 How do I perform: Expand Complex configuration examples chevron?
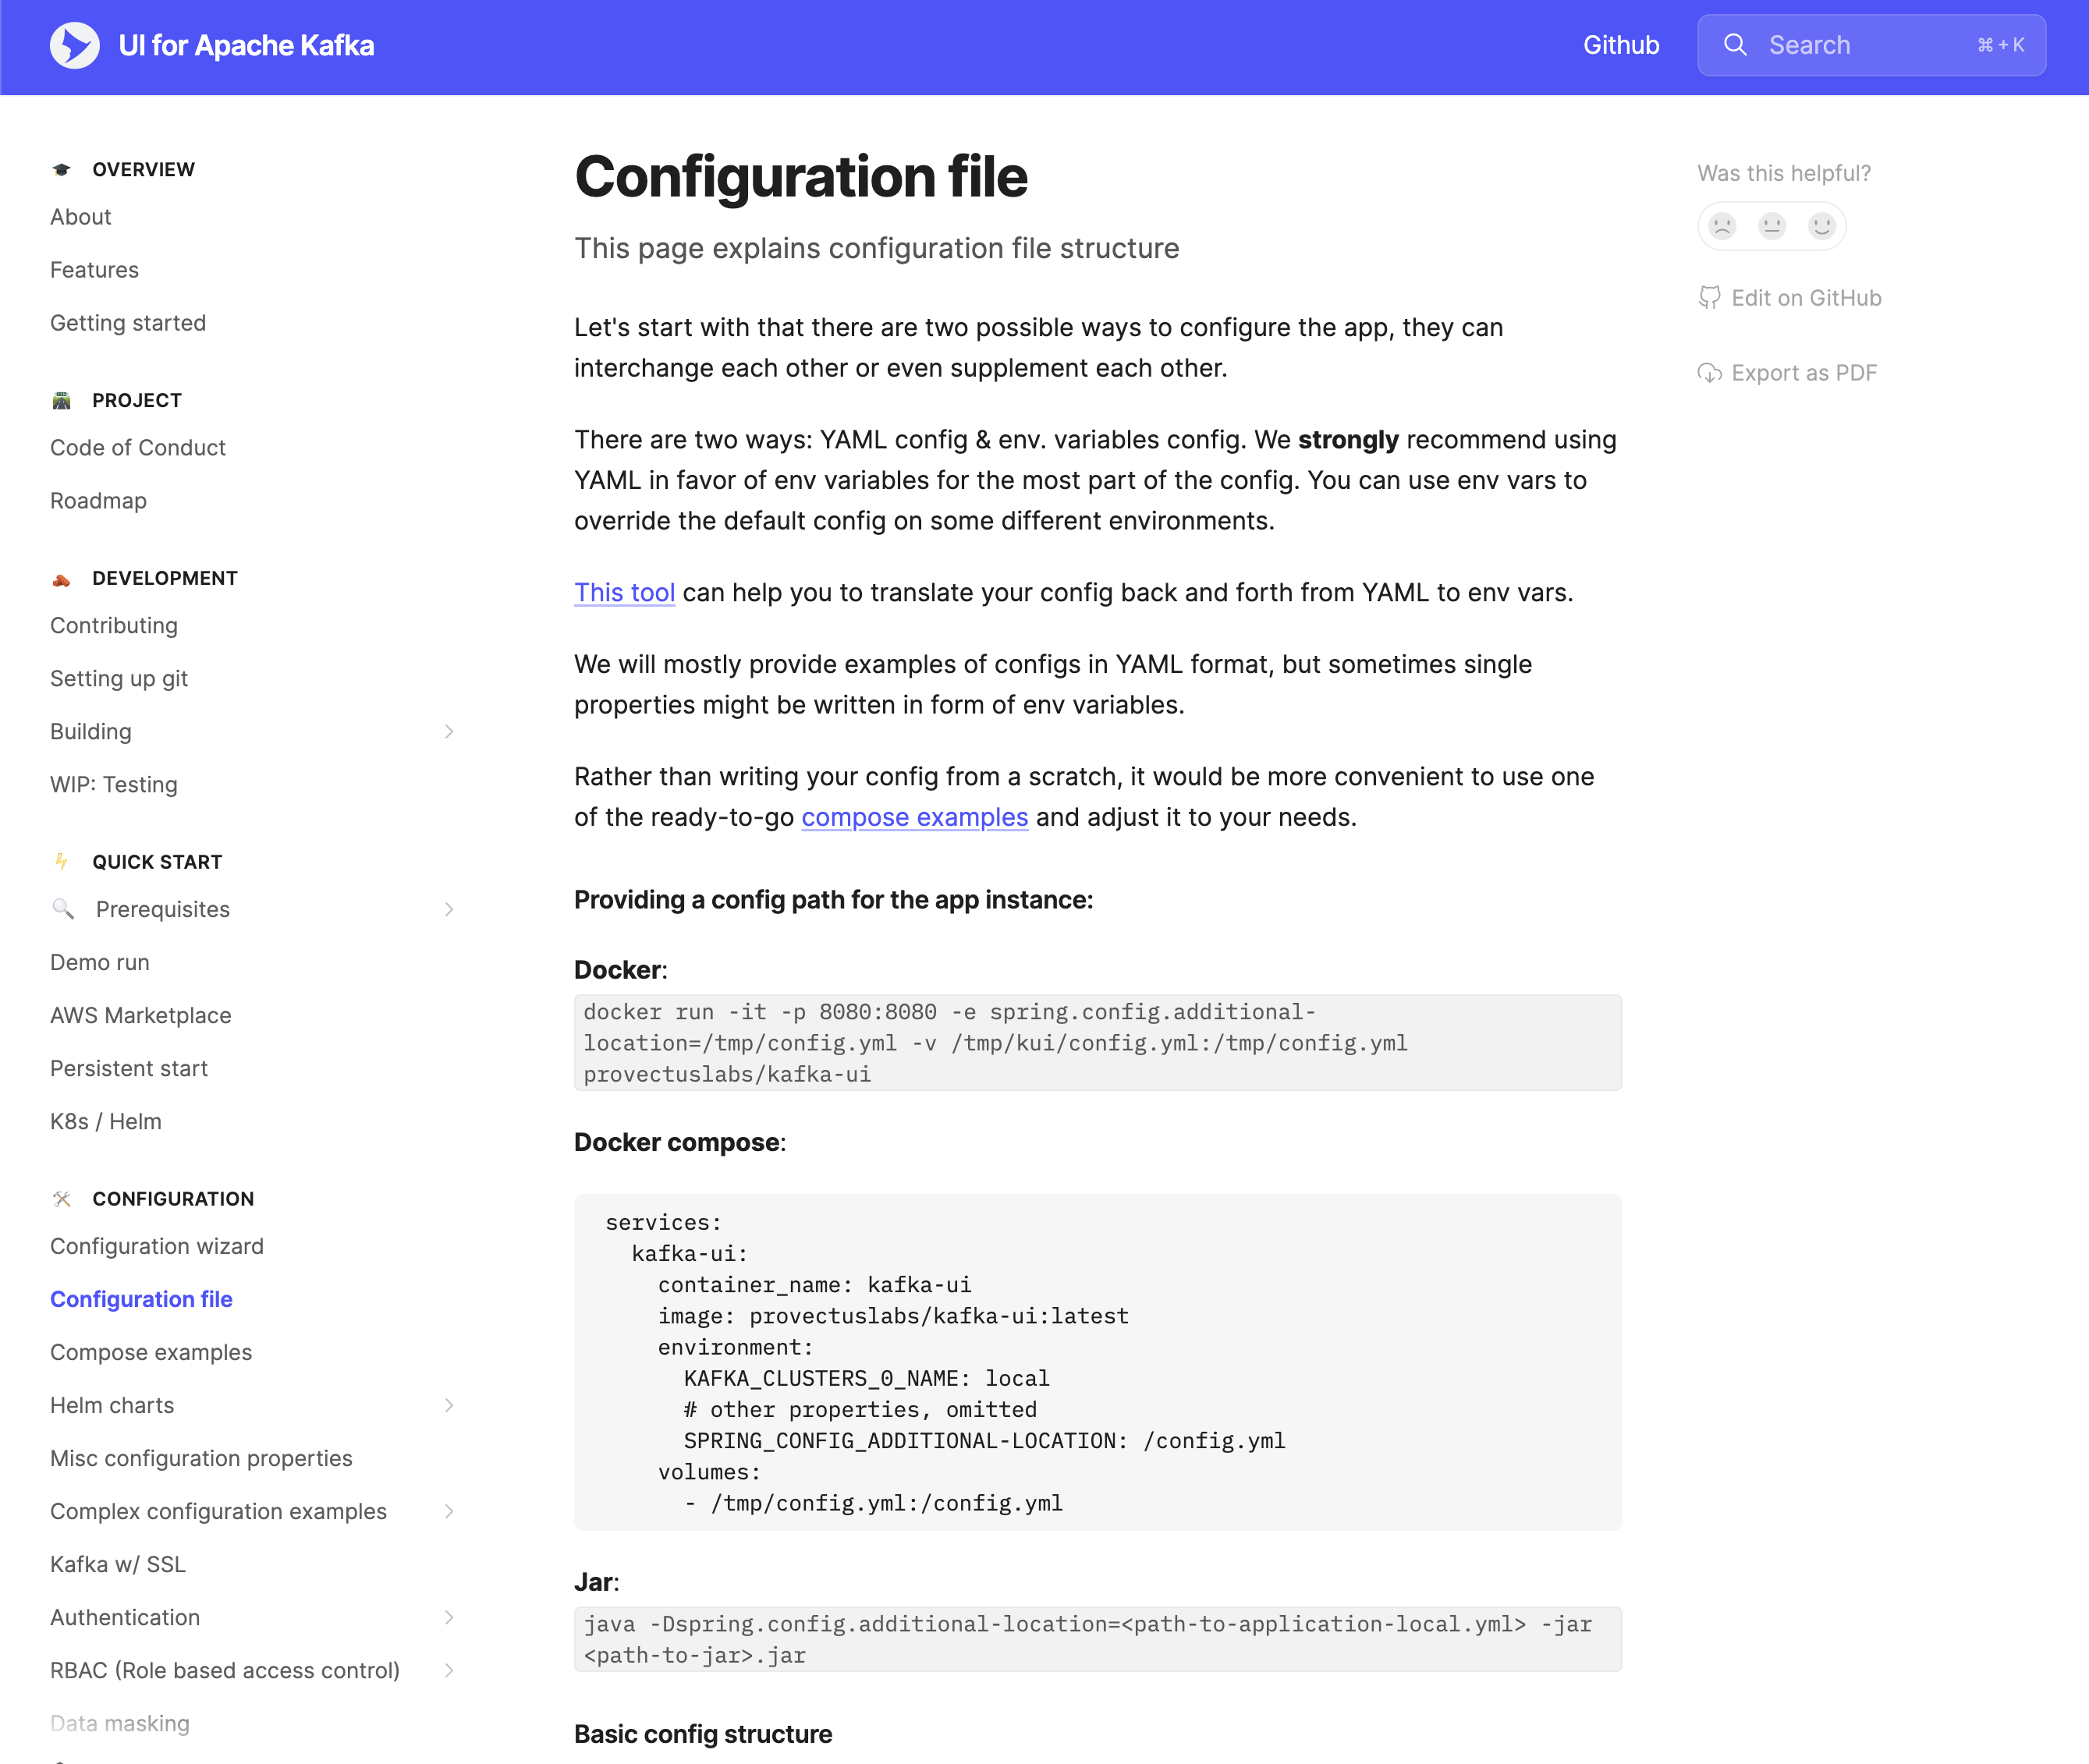[449, 1511]
